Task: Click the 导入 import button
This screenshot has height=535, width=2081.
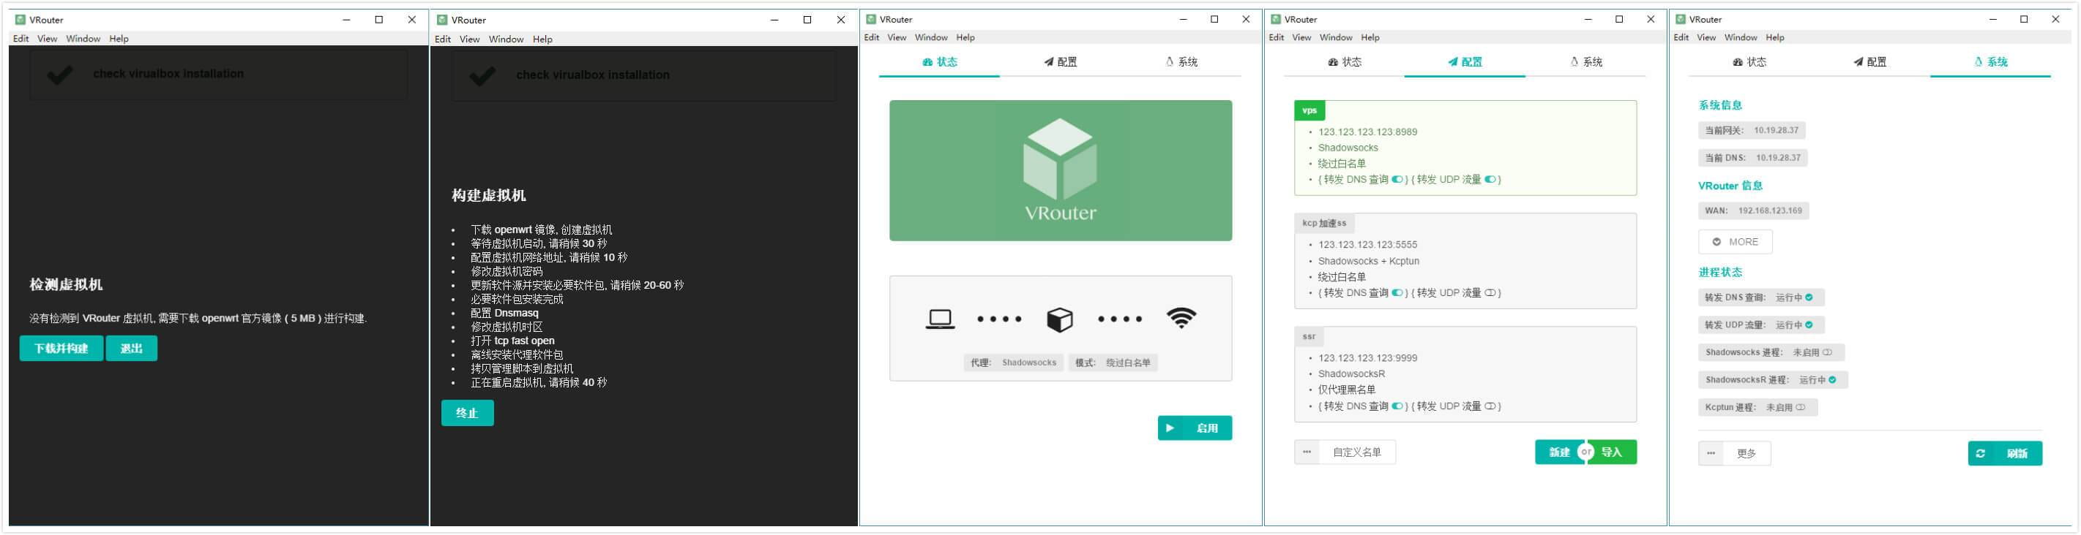Action: coord(1612,452)
